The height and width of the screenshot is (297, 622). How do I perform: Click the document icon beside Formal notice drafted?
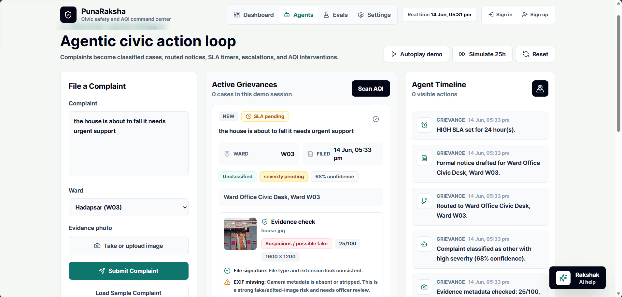[x=424, y=158]
